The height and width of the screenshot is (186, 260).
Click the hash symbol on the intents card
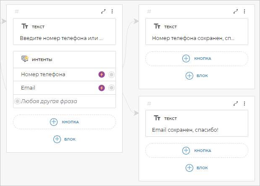point(16,12)
